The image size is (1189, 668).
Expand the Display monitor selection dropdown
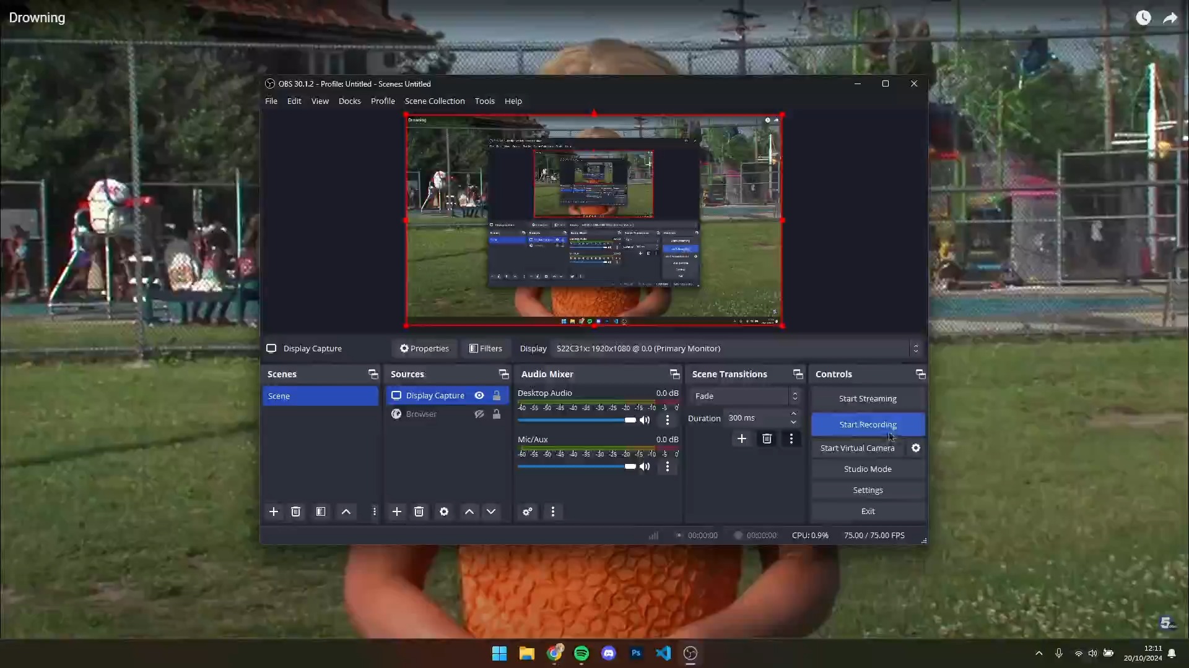(915, 348)
